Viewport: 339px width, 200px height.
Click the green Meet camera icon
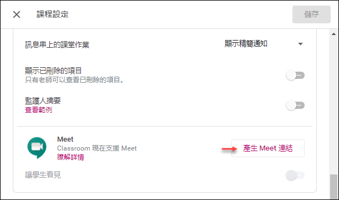(x=37, y=148)
